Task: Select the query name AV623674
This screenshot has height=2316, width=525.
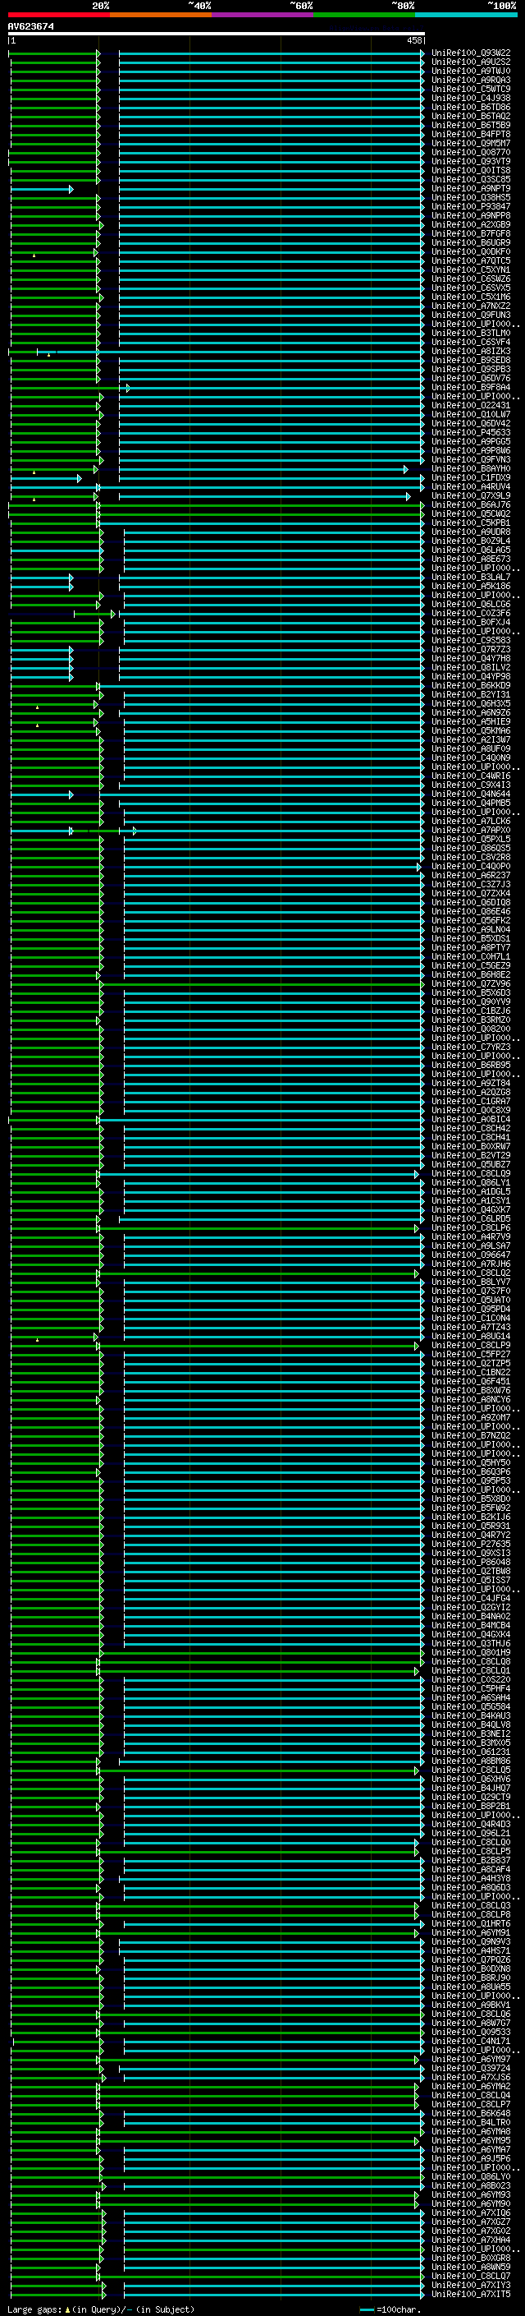Action: 30,26
